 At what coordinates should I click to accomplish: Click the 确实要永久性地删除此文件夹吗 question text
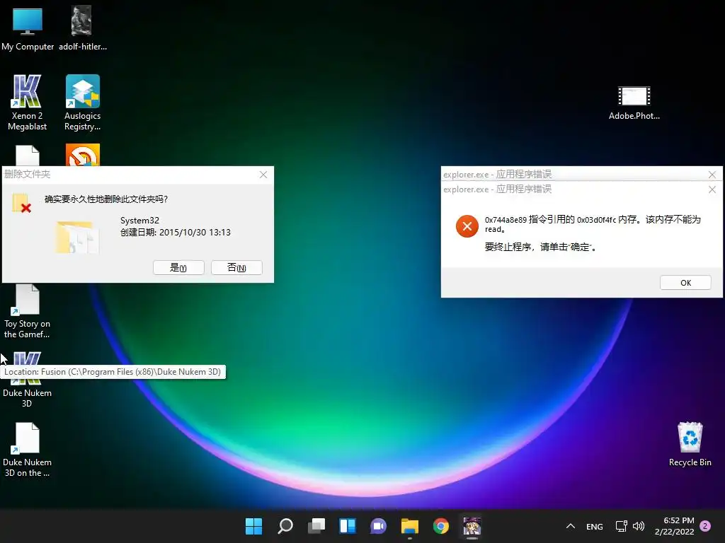[x=106, y=199]
